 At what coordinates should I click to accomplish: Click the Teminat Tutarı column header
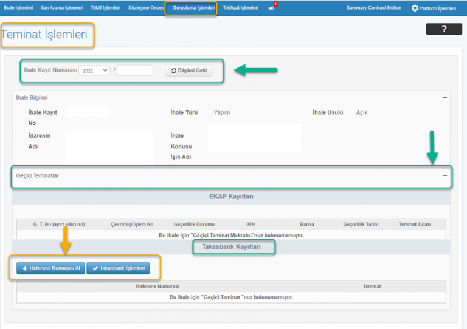coord(414,224)
